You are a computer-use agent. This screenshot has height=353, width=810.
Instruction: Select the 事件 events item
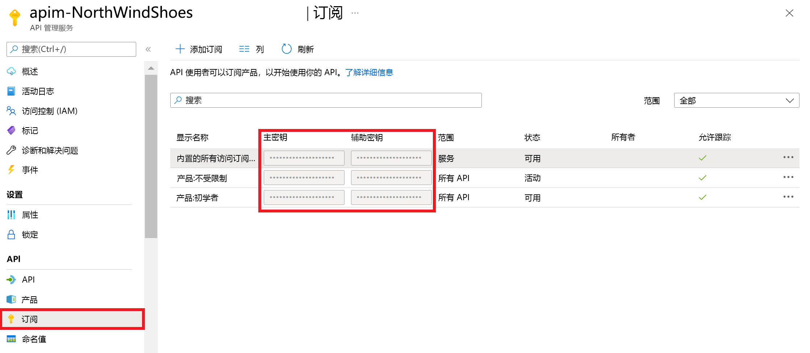pos(30,170)
